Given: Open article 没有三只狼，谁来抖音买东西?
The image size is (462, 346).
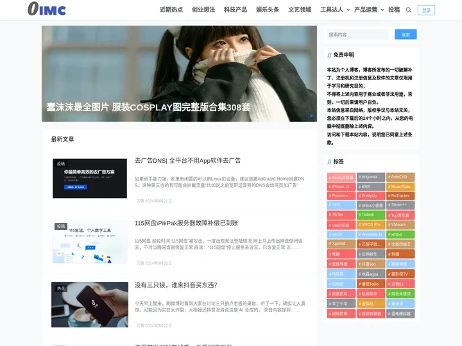Looking at the screenshot, I should (x=176, y=285).
